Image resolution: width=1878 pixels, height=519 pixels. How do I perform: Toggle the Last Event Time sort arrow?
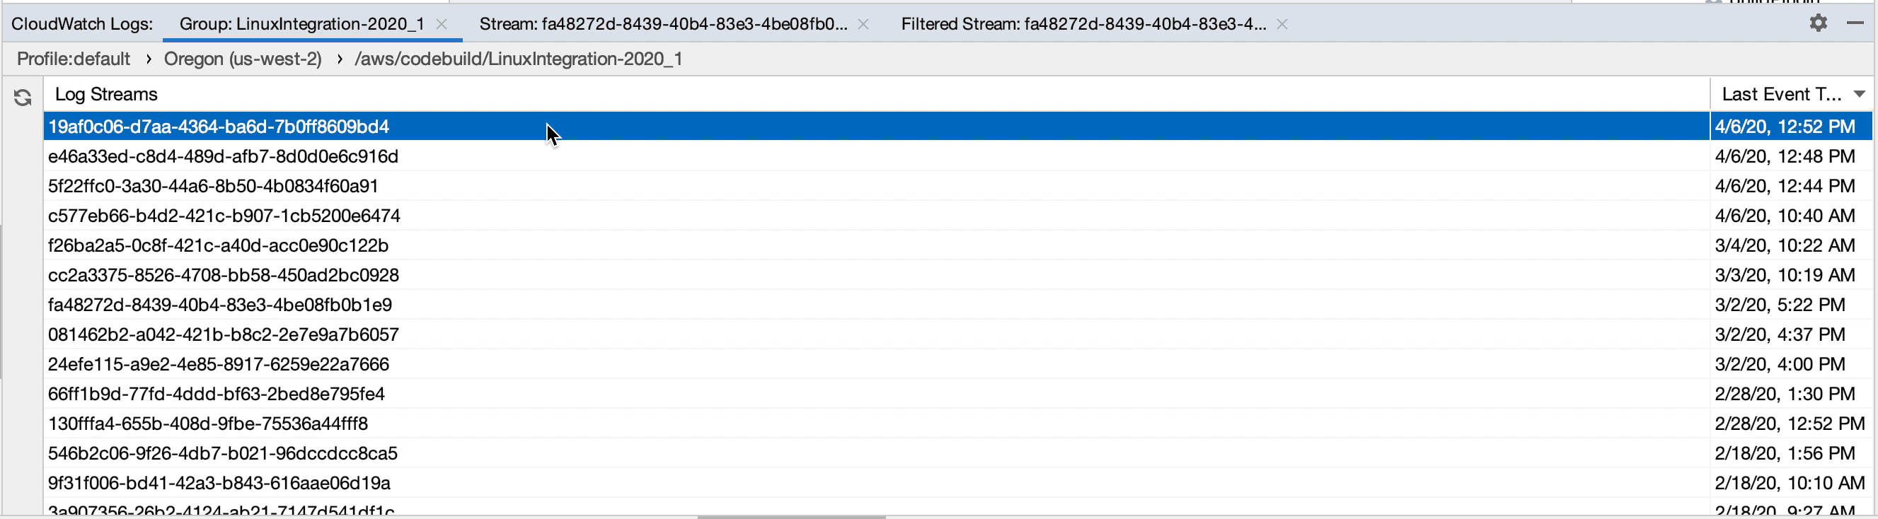point(1859,94)
